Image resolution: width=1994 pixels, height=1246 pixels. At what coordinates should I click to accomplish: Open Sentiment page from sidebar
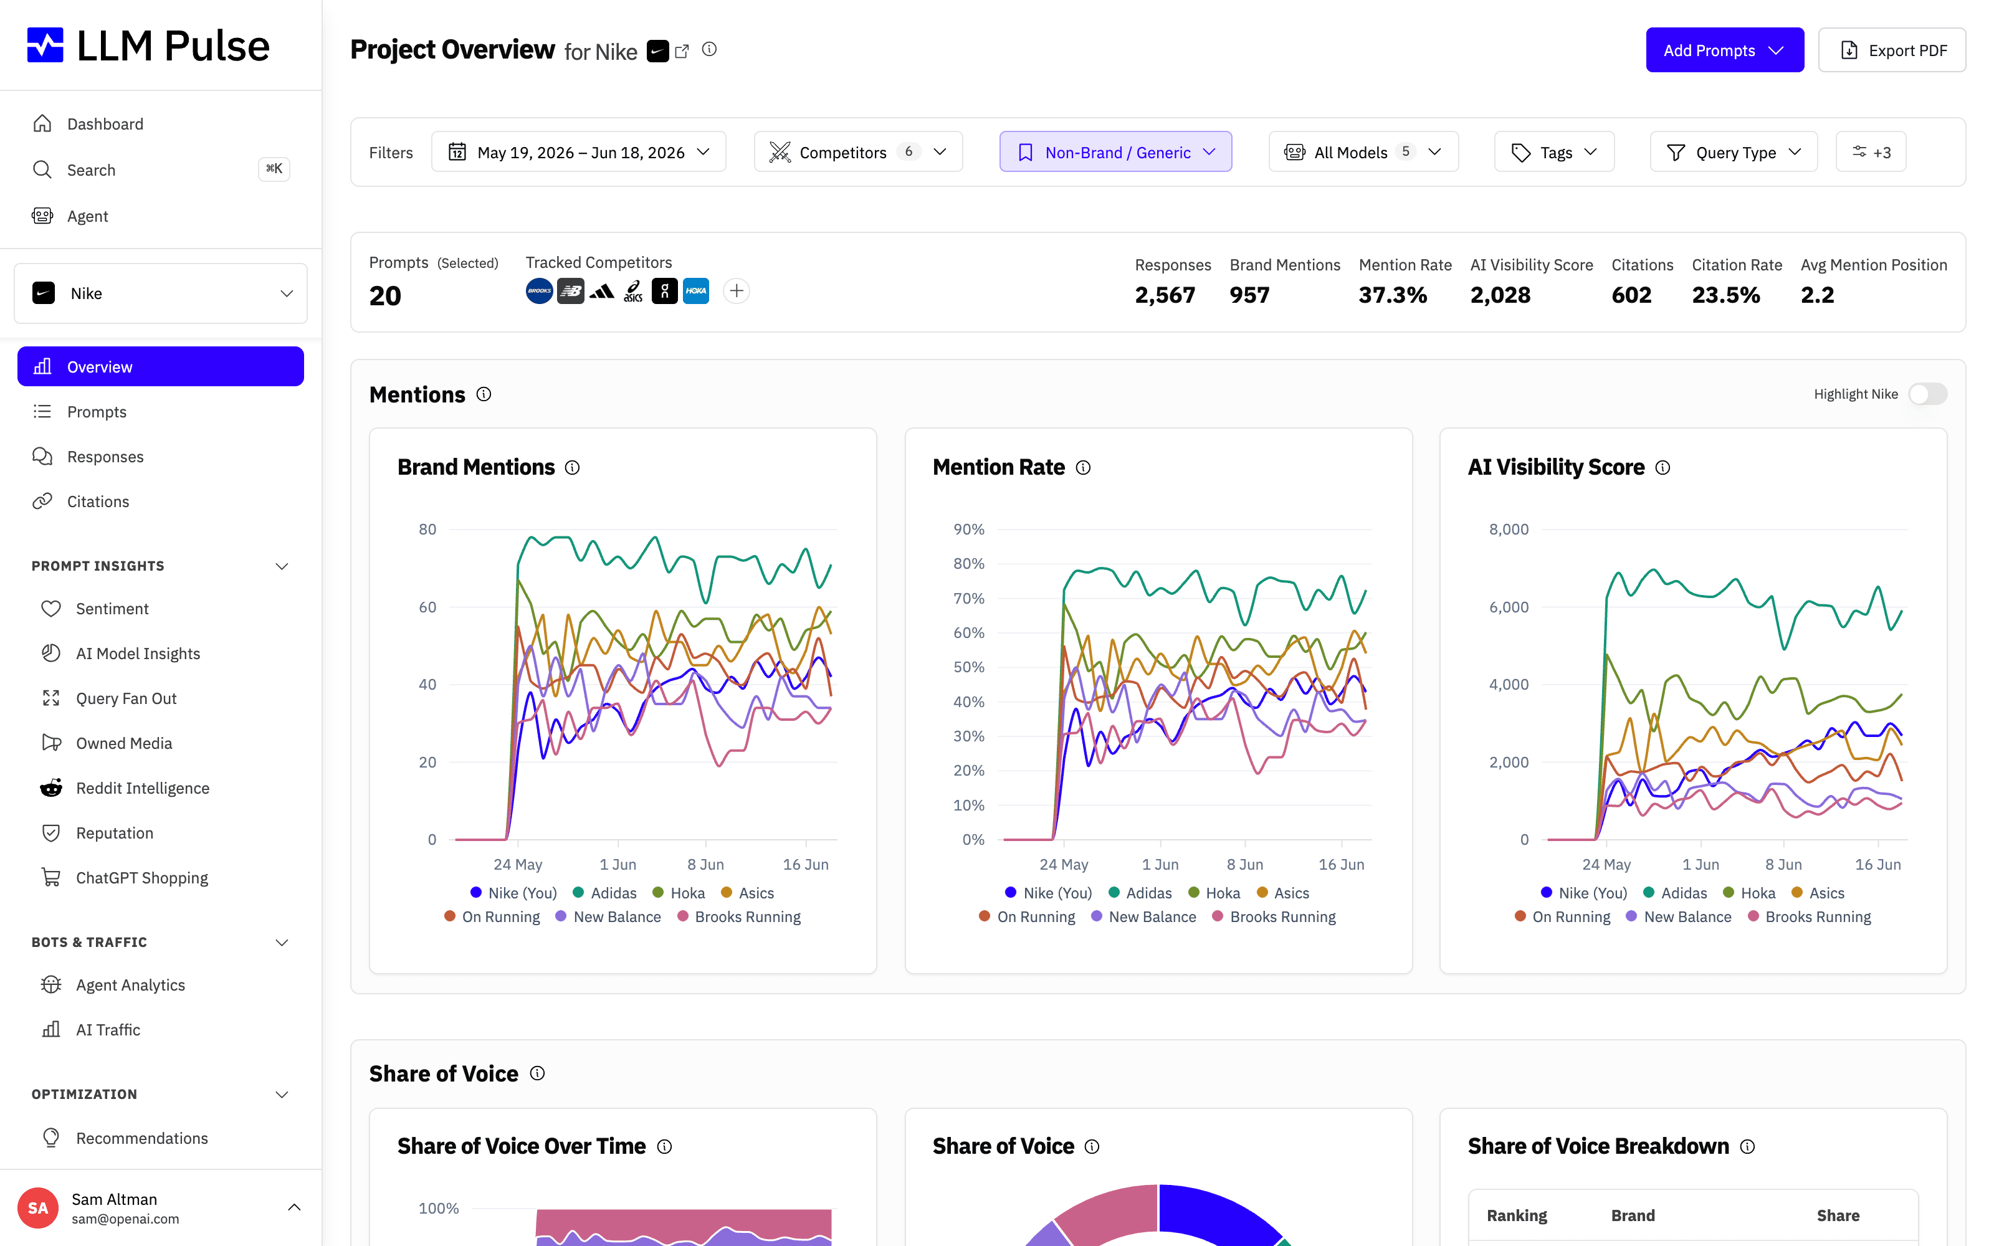coord(161,609)
